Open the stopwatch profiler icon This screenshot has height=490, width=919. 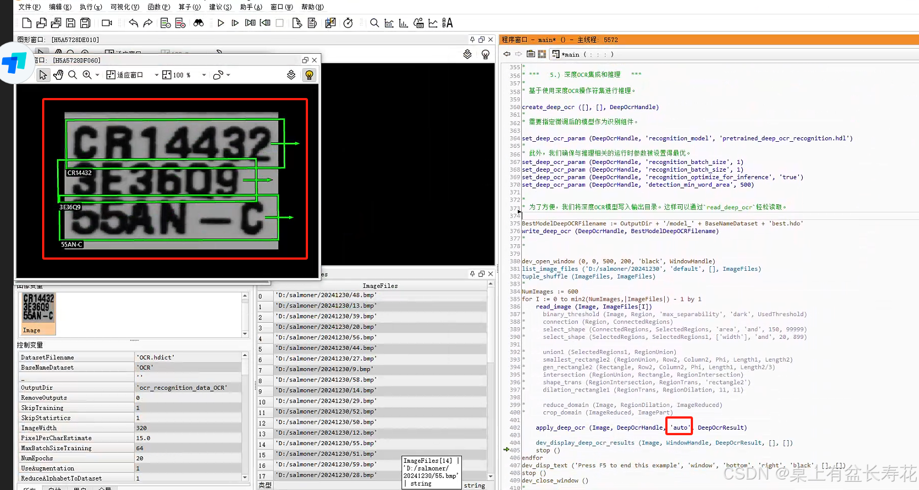click(x=348, y=23)
